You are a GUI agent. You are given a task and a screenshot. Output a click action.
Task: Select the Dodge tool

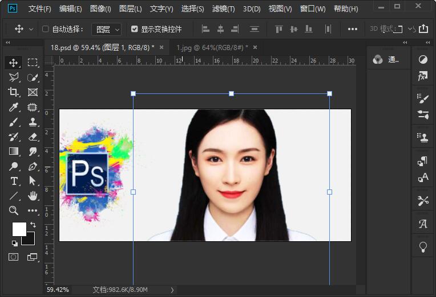click(x=13, y=166)
